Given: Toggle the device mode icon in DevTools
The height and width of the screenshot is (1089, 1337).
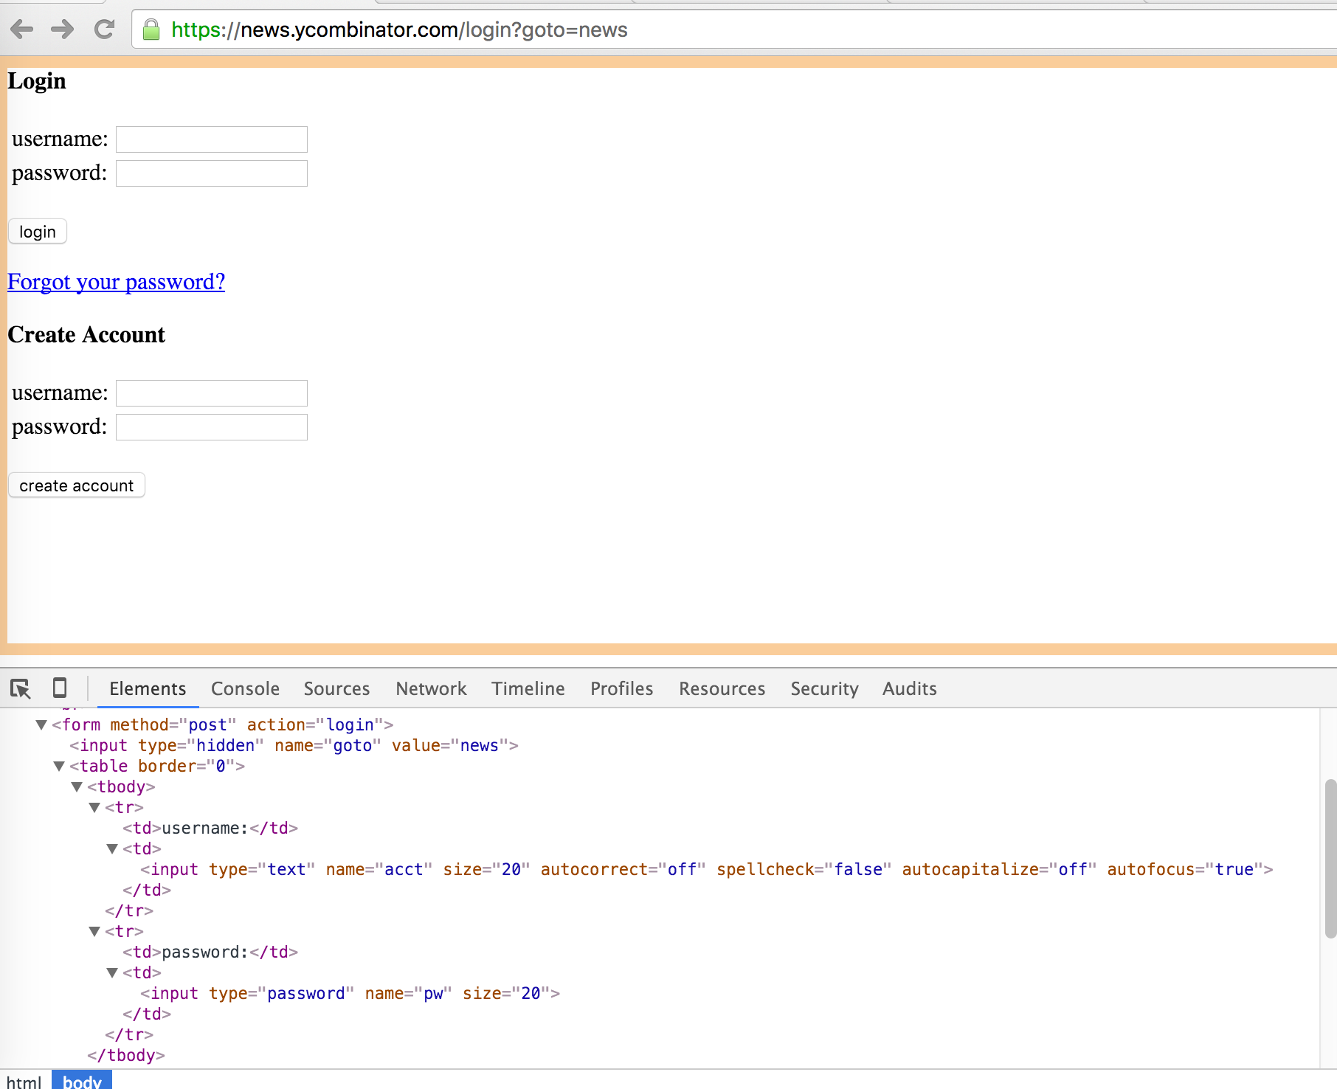Looking at the screenshot, I should click(x=59, y=688).
